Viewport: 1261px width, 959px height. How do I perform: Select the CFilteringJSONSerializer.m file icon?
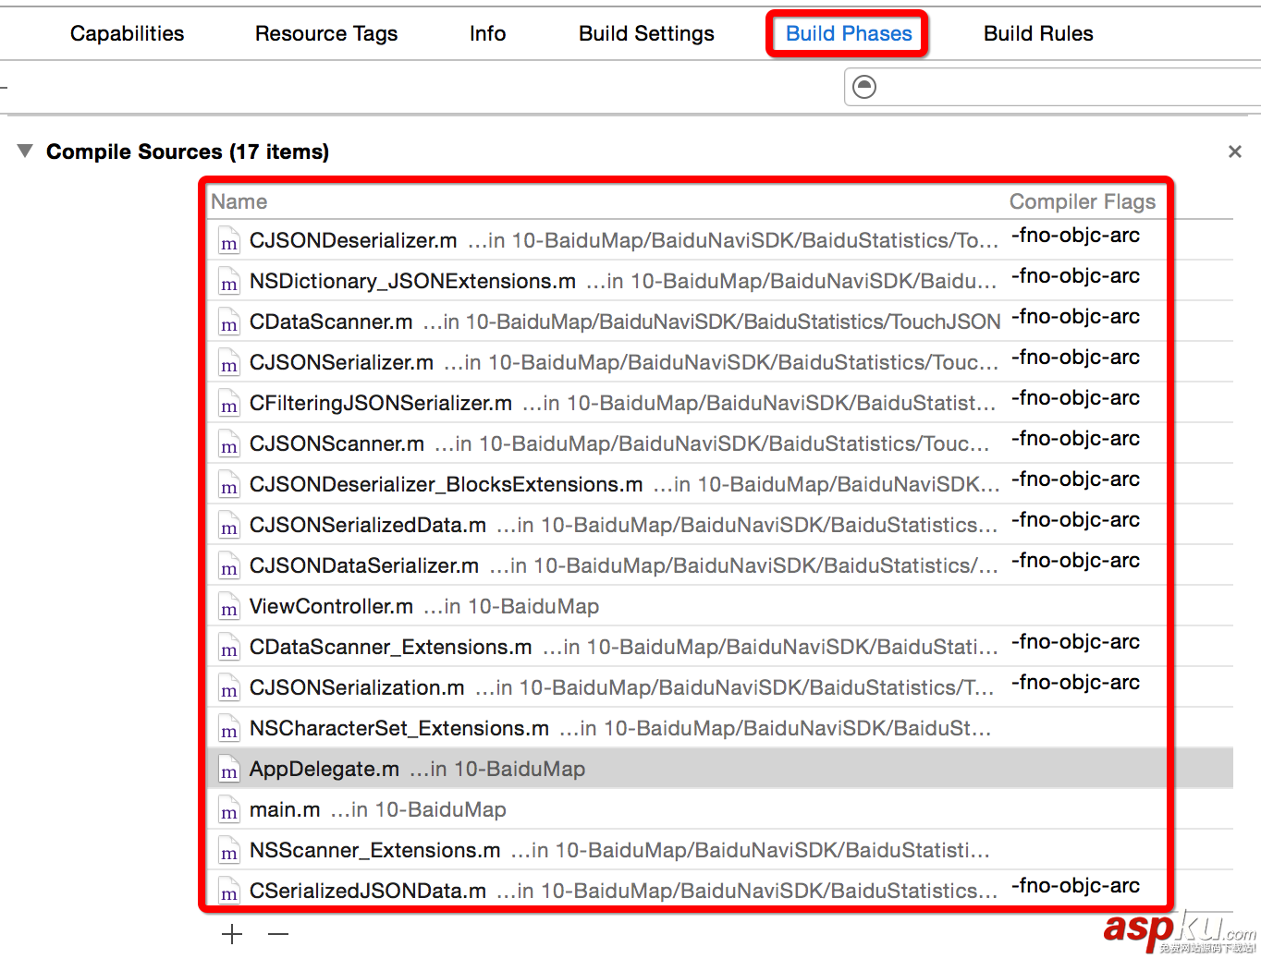pyautogui.click(x=229, y=405)
